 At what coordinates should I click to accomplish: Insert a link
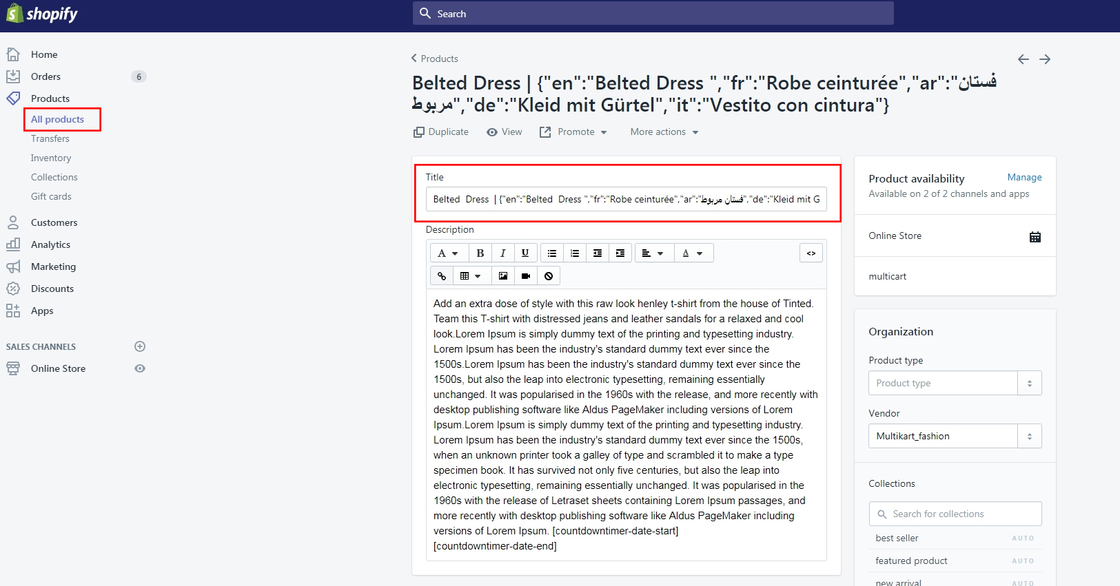442,276
